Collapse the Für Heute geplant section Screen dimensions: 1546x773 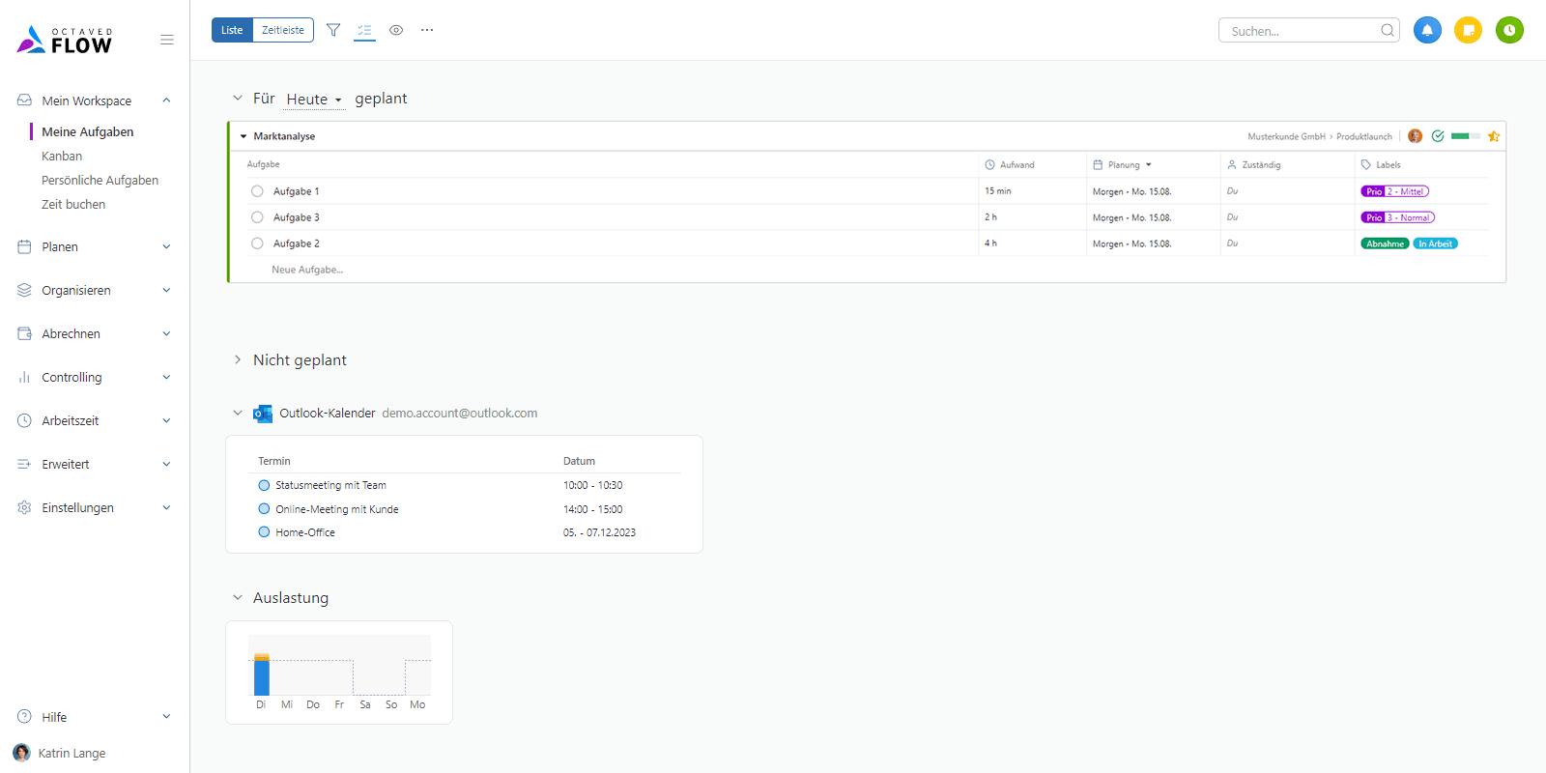pos(238,99)
